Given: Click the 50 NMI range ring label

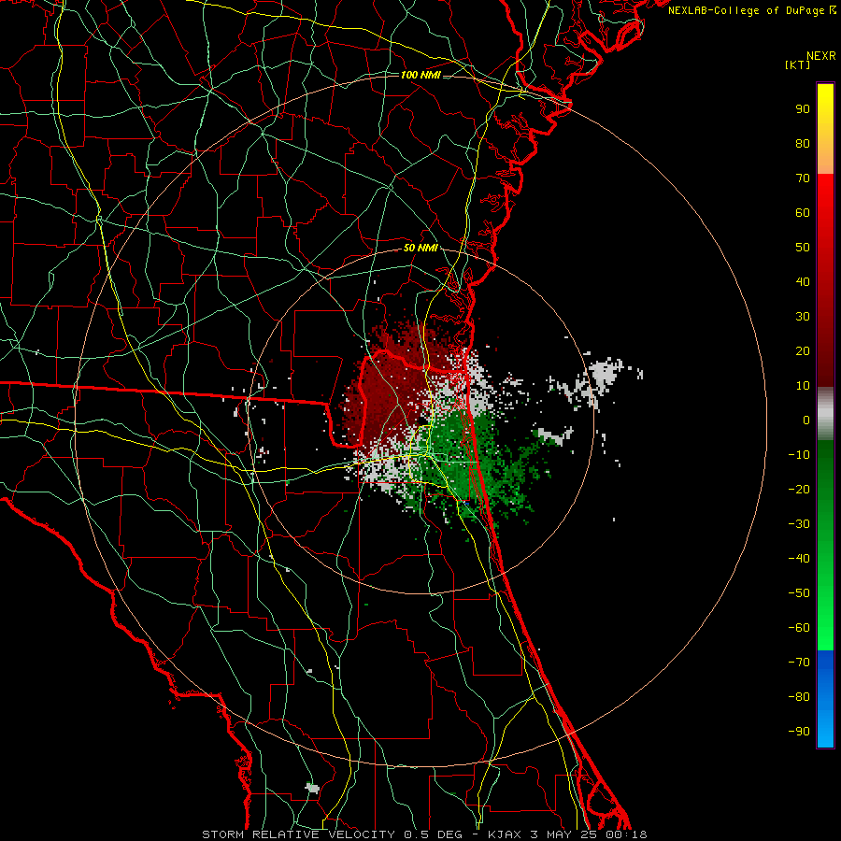Looking at the screenshot, I should click(420, 248).
